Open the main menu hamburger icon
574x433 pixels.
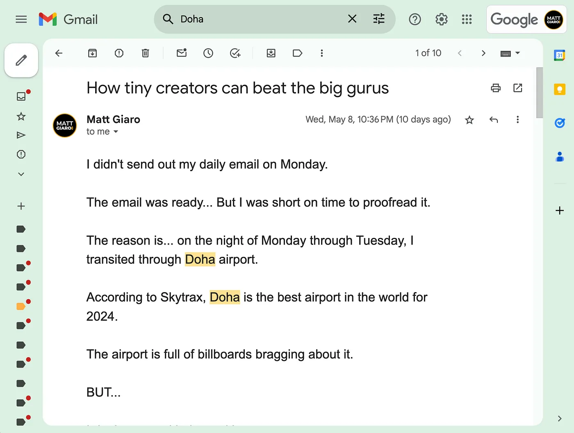pos(21,19)
